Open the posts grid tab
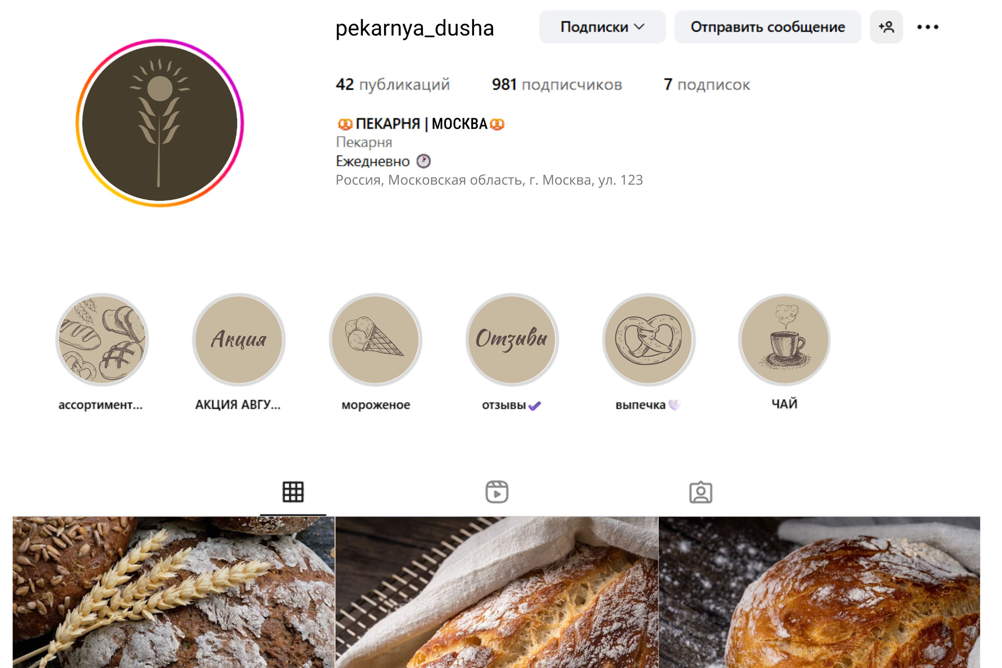The height and width of the screenshot is (668, 1002). pyautogui.click(x=293, y=492)
